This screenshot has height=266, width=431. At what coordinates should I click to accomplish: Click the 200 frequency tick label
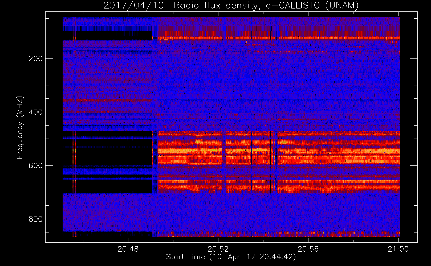36,59
